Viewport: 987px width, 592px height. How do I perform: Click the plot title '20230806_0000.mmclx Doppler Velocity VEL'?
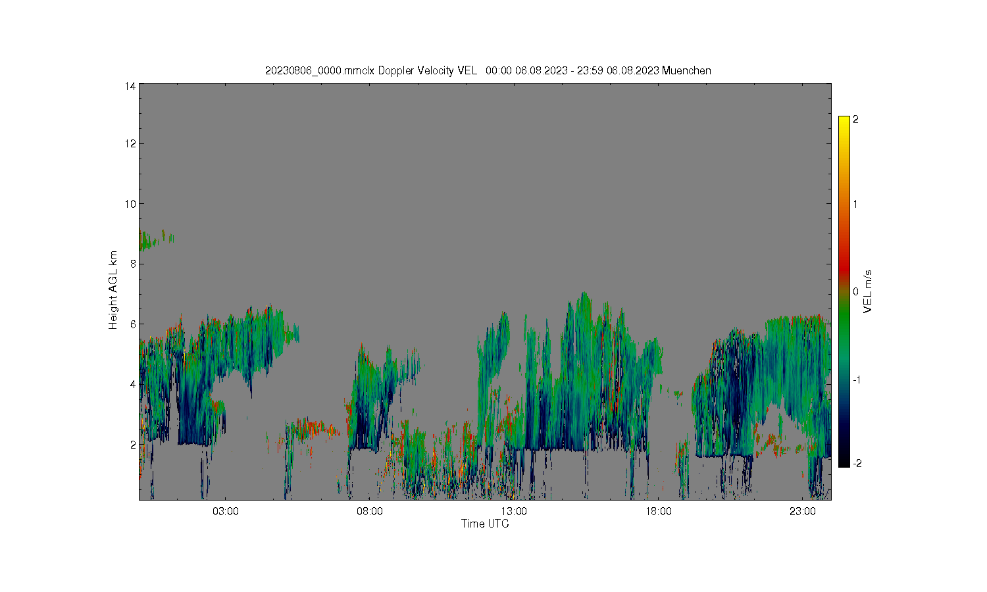[370, 70]
